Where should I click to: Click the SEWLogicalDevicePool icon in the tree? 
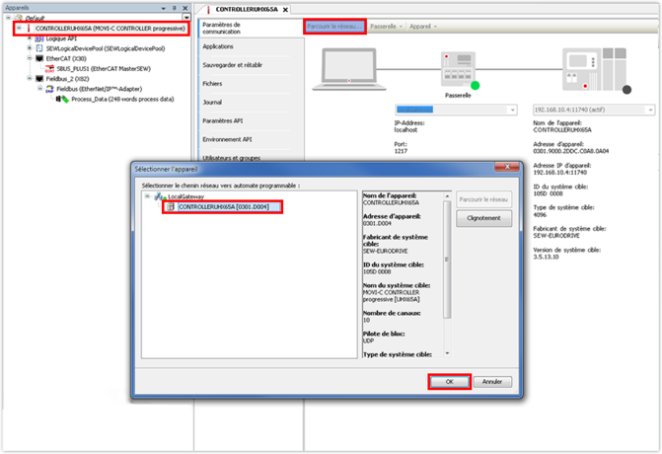(39, 48)
